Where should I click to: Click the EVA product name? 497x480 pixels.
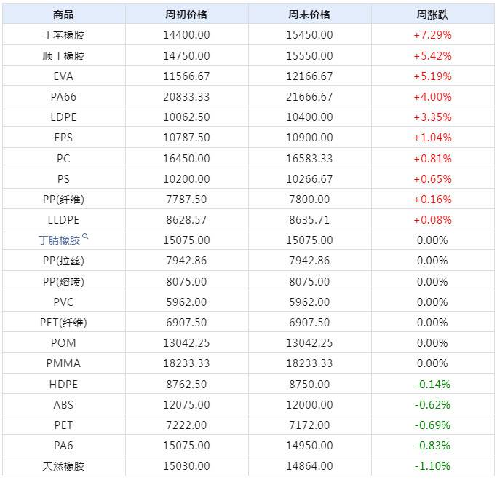pyautogui.click(x=64, y=76)
